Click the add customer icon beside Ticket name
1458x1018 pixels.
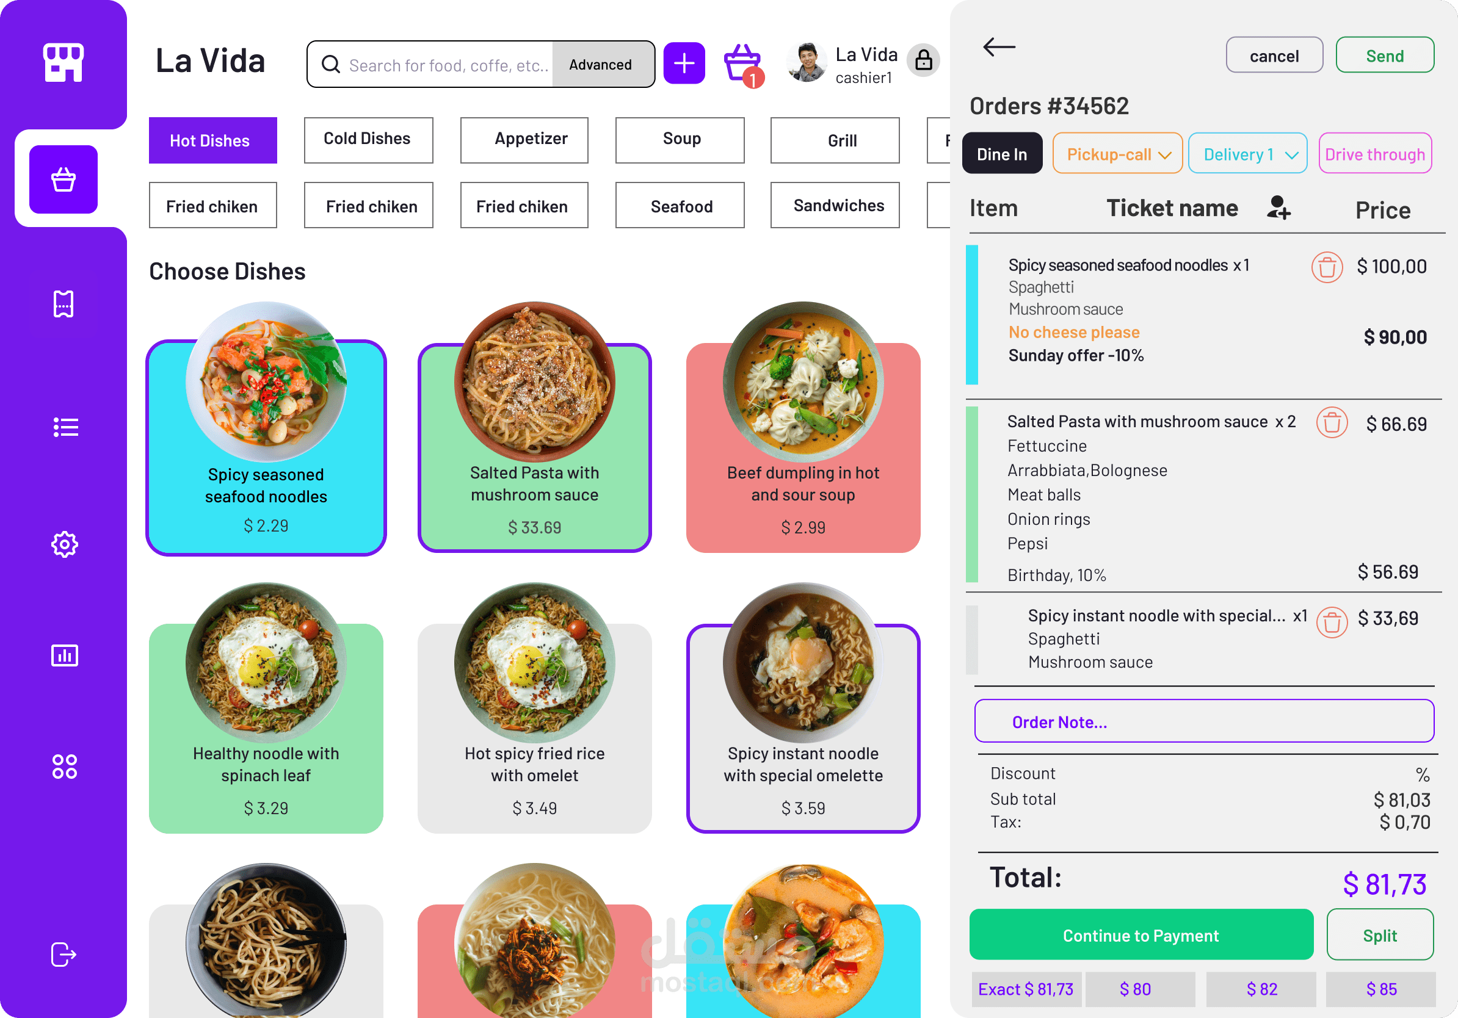coord(1278,209)
